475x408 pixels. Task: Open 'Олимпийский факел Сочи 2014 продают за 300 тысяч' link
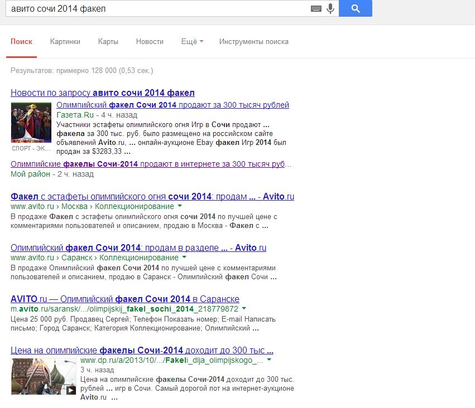point(172,105)
